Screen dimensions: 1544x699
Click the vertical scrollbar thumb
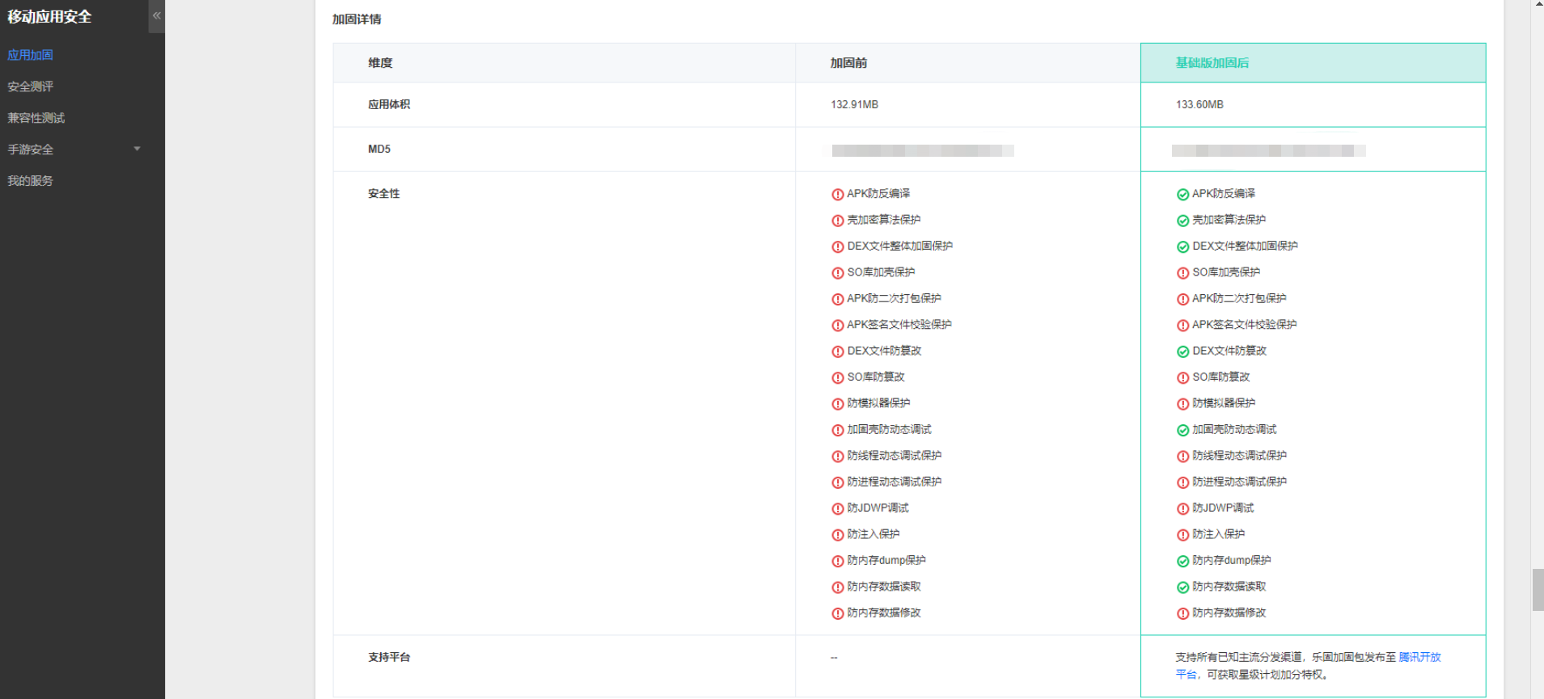(1538, 590)
